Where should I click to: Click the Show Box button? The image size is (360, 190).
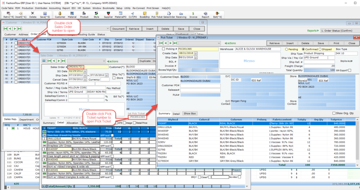pyautogui.click(x=190, y=114)
